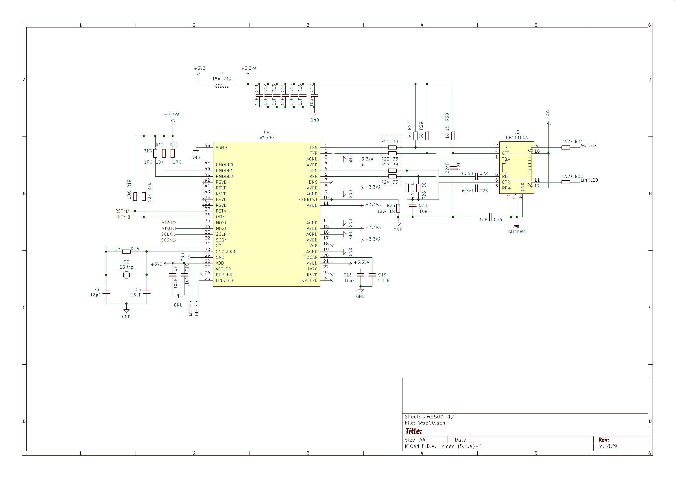Click the MOSI hierarchical label
Viewport: 676px width, 478px height.
point(168,223)
